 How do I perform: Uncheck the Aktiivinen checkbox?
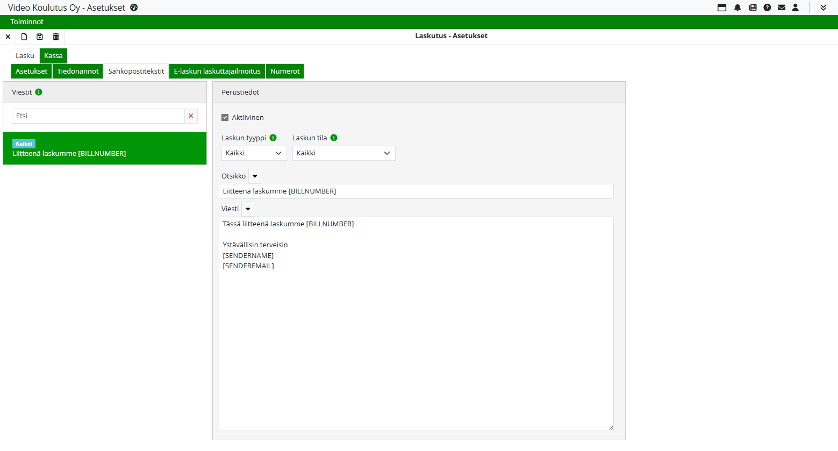[225, 117]
